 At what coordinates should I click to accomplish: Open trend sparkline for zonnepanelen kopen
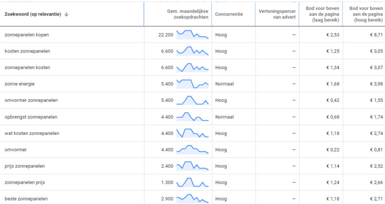(192, 35)
